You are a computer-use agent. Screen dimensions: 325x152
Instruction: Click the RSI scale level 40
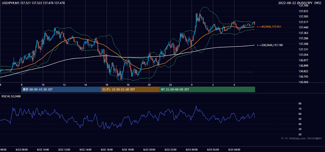click(300, 124)
